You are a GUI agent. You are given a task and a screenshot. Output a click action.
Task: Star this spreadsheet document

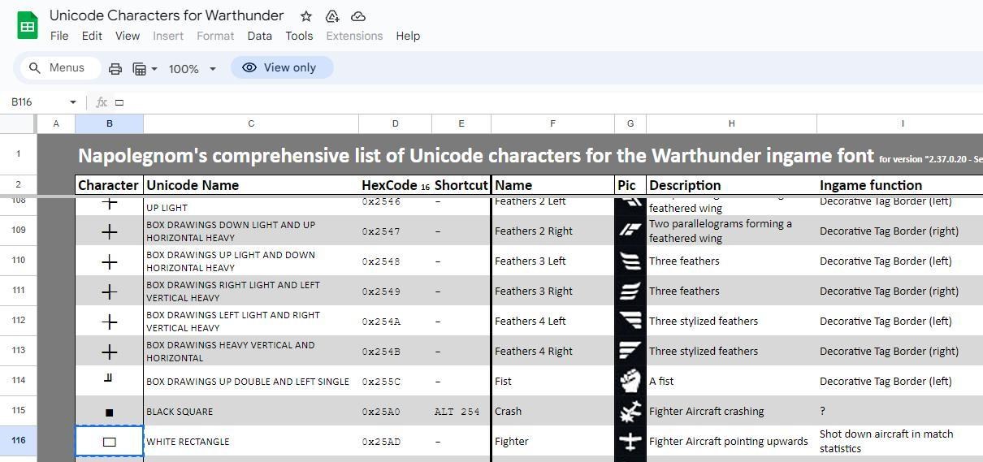(305, 16)
